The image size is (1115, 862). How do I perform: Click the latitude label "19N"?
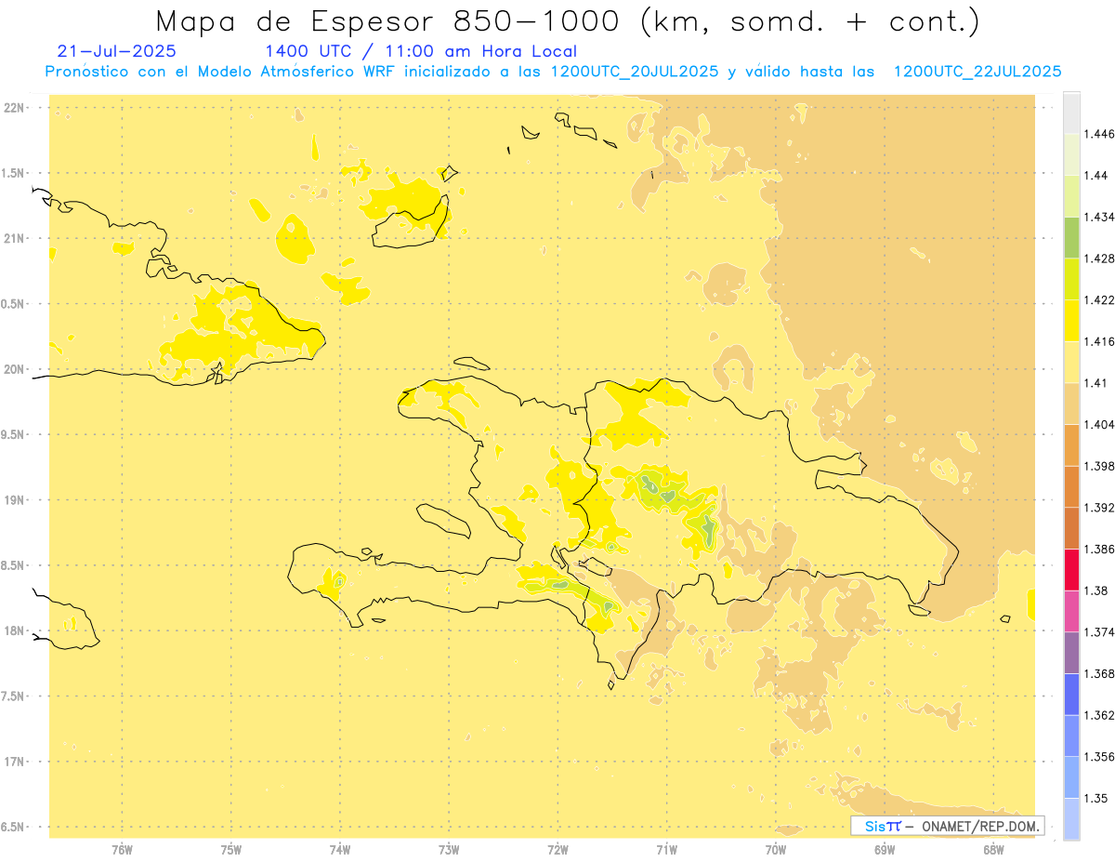coord(15,500)
